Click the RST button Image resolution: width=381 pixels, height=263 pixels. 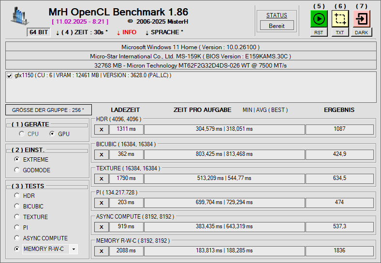click(319, 32)
